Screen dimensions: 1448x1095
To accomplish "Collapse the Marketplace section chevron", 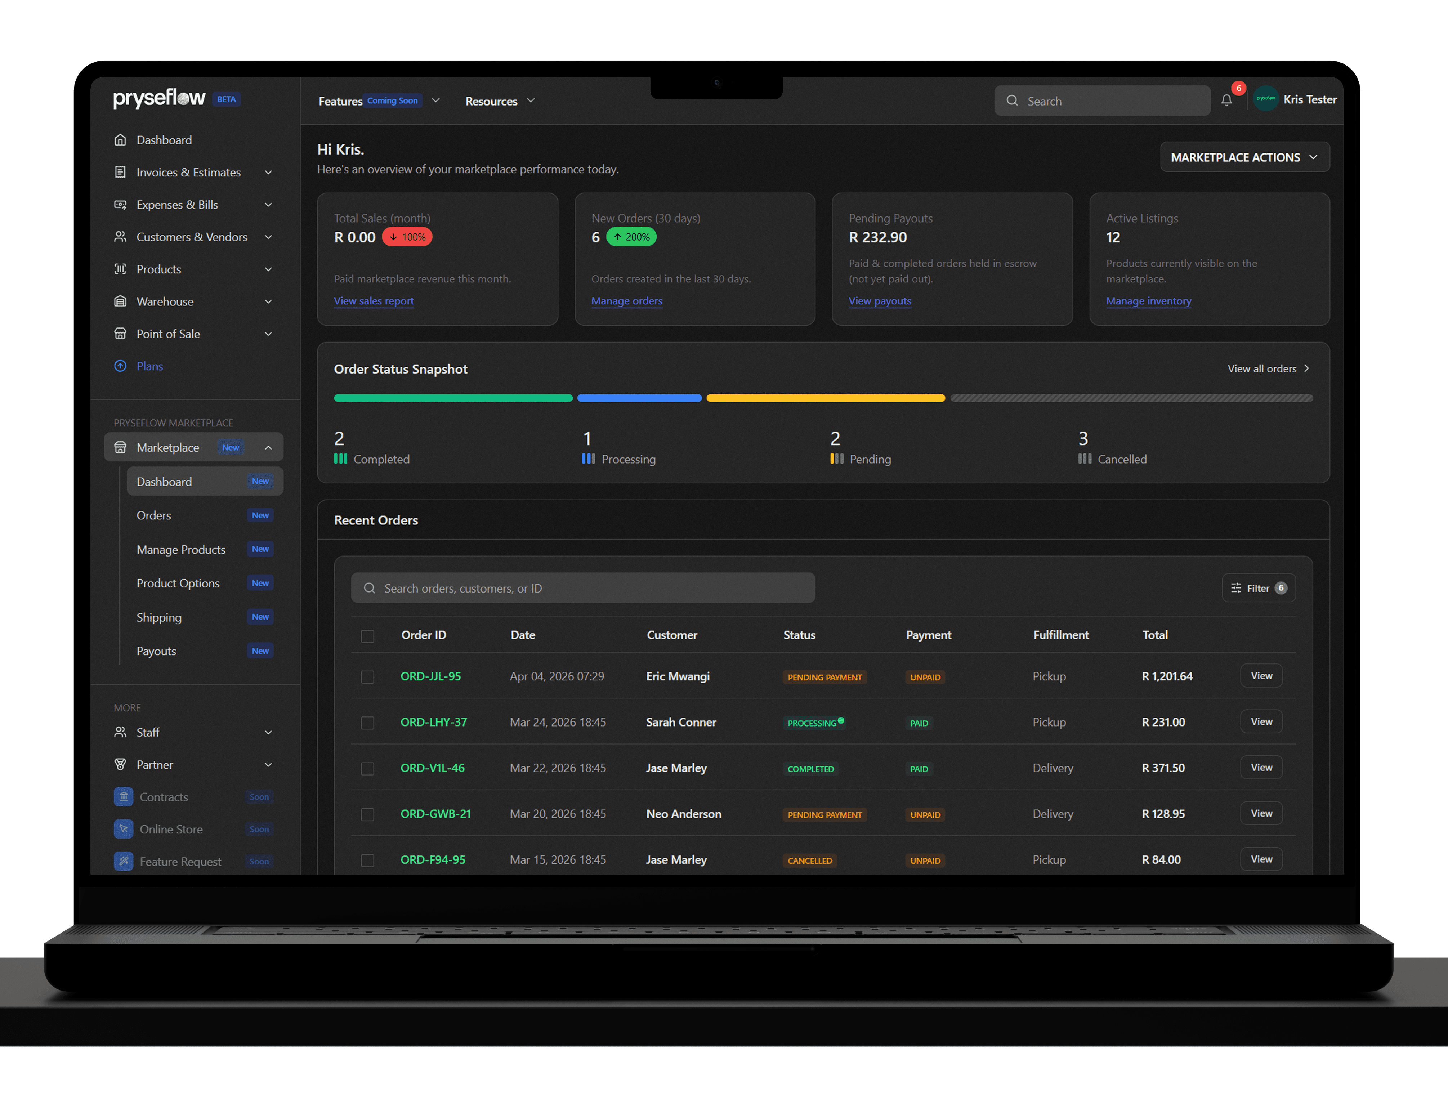I will (268, 448).
